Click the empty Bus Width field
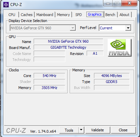 point(112,88)
